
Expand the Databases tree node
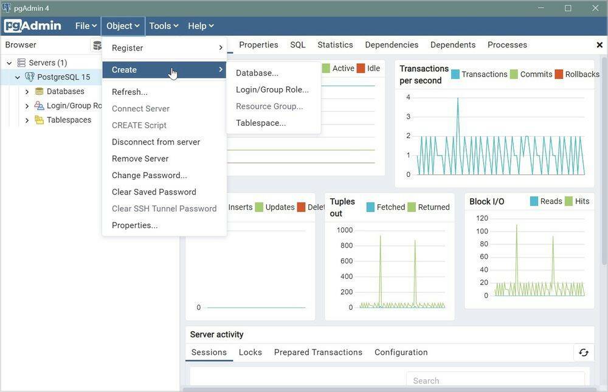(27, 92)
